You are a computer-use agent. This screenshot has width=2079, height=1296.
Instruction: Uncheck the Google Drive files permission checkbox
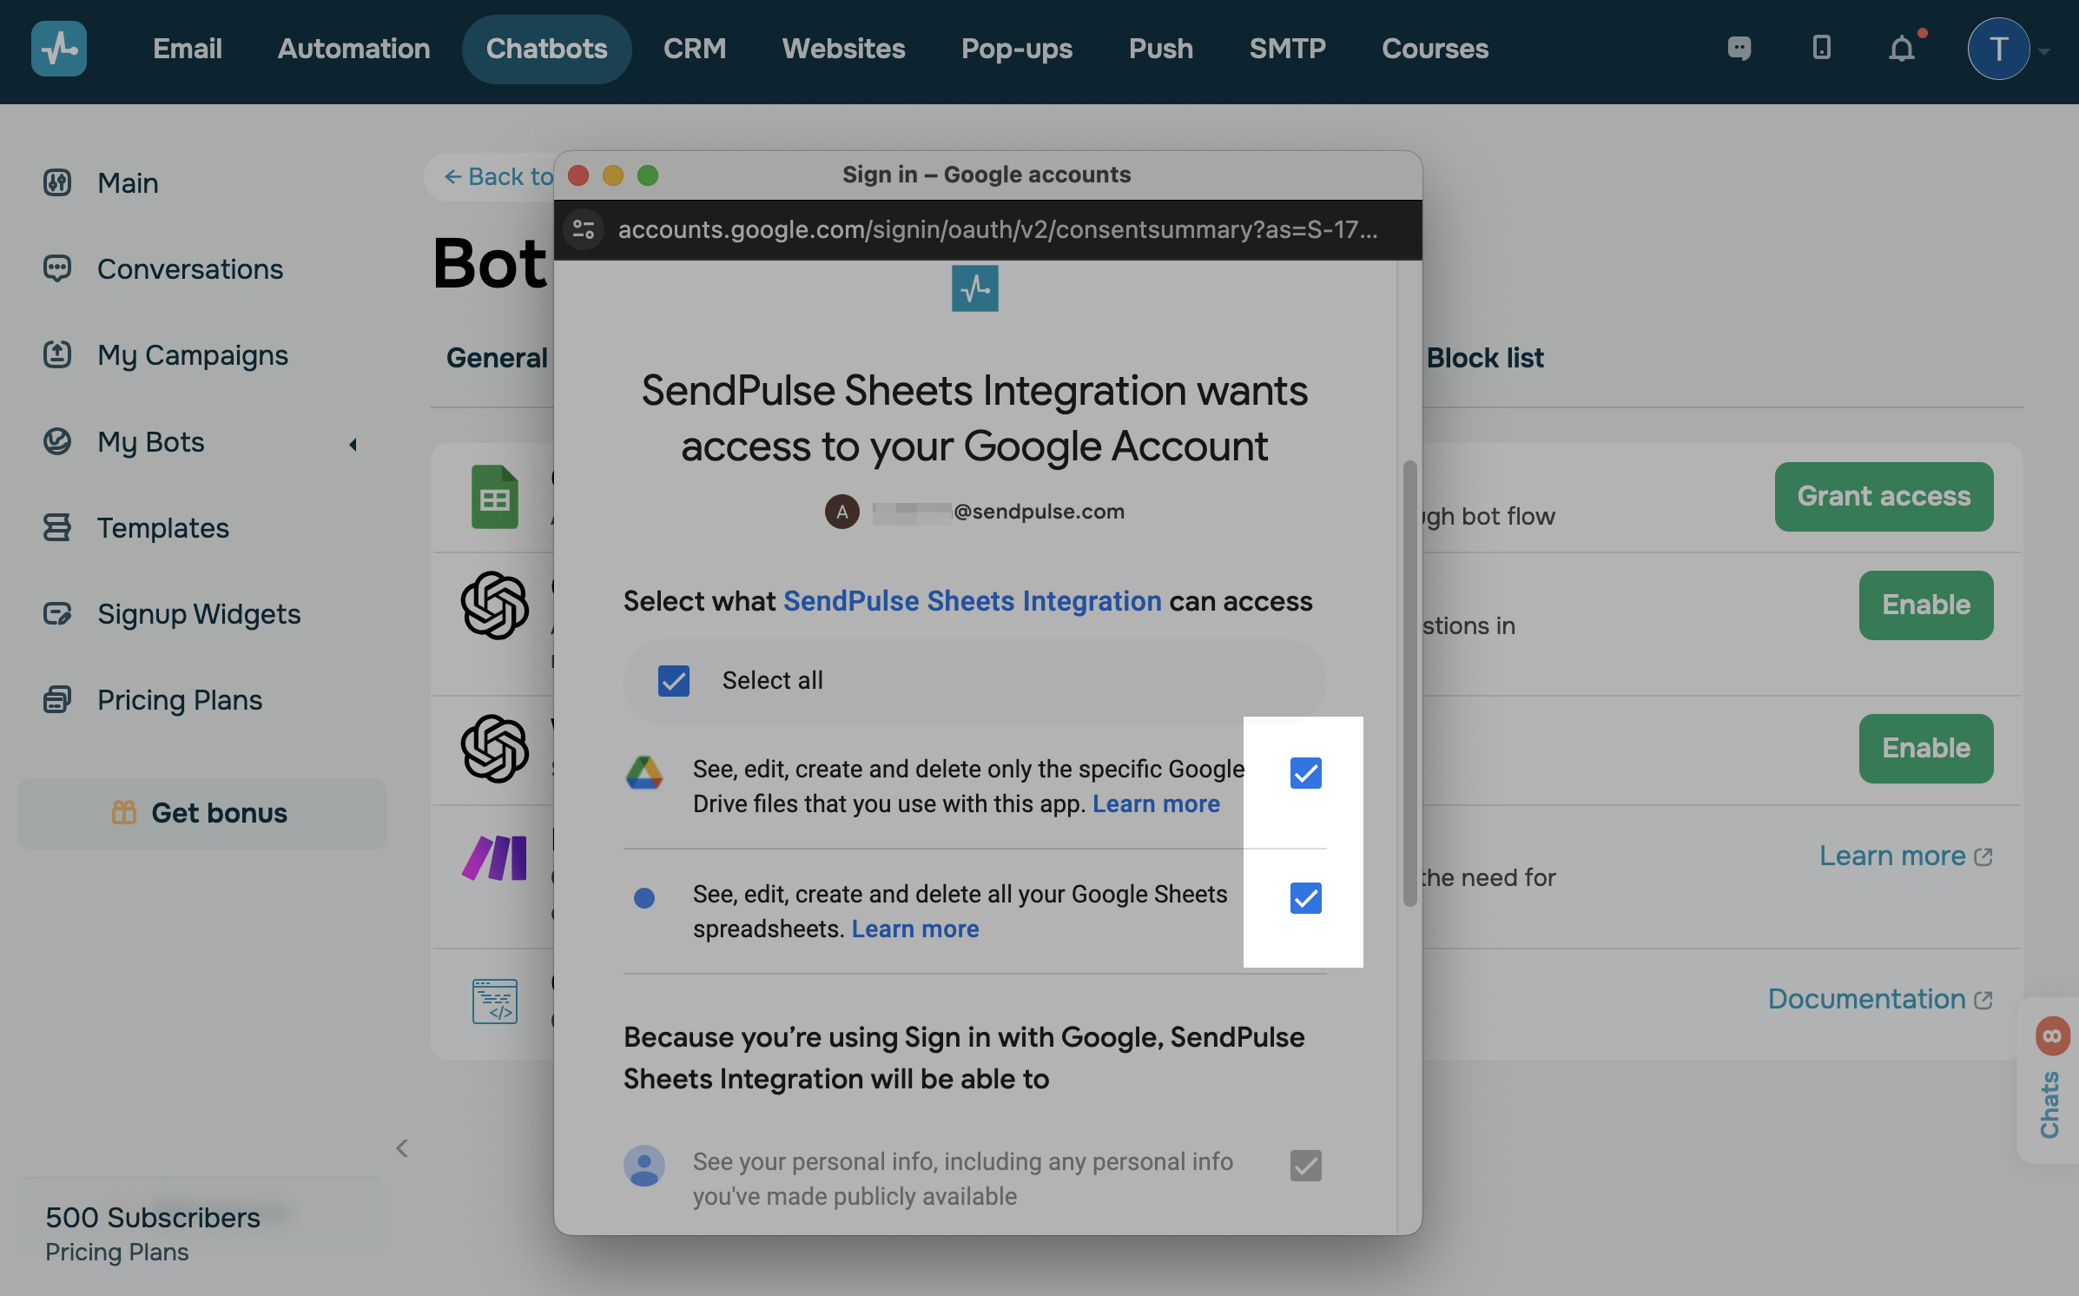coord(1305,773)
